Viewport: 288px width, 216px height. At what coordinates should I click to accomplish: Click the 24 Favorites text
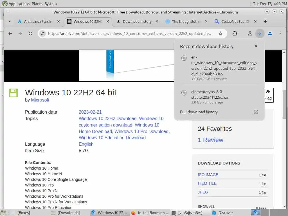coord(215,129)
